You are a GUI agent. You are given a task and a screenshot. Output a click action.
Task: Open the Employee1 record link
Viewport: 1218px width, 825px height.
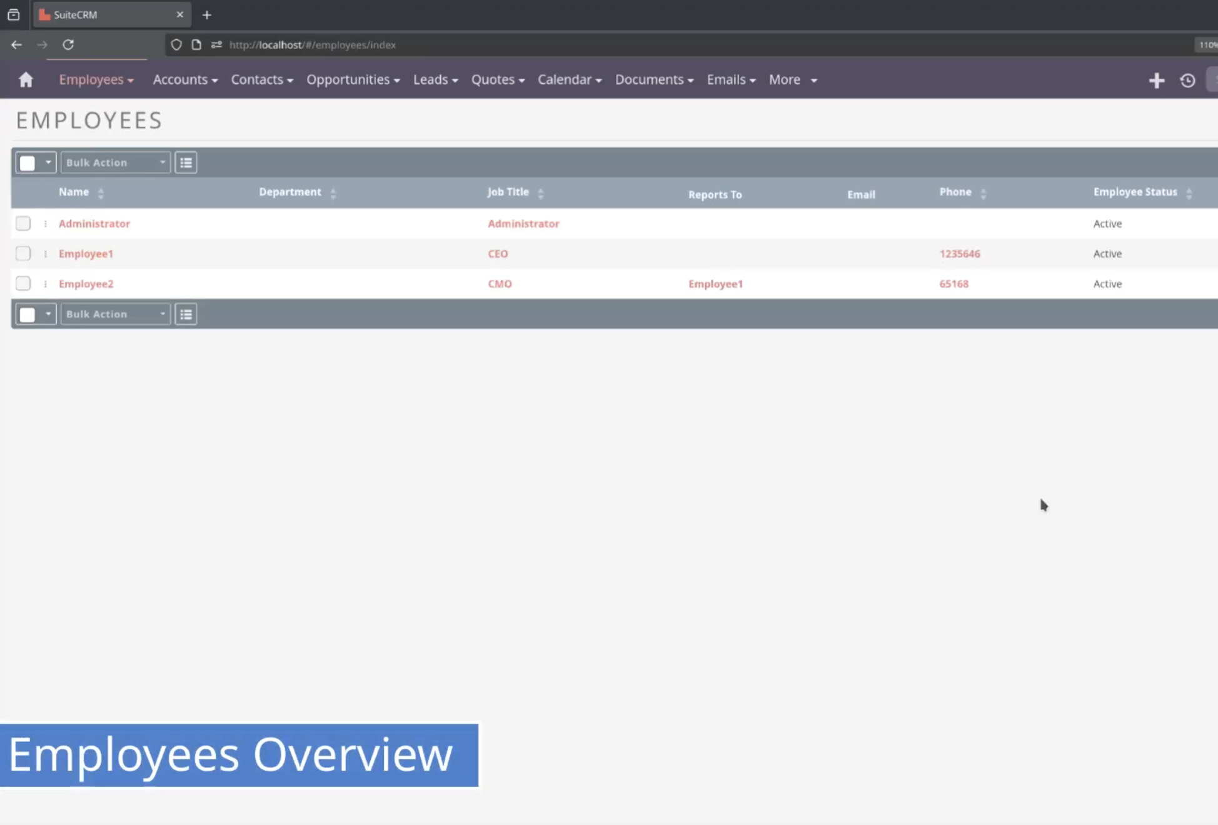tap(86, 253)
